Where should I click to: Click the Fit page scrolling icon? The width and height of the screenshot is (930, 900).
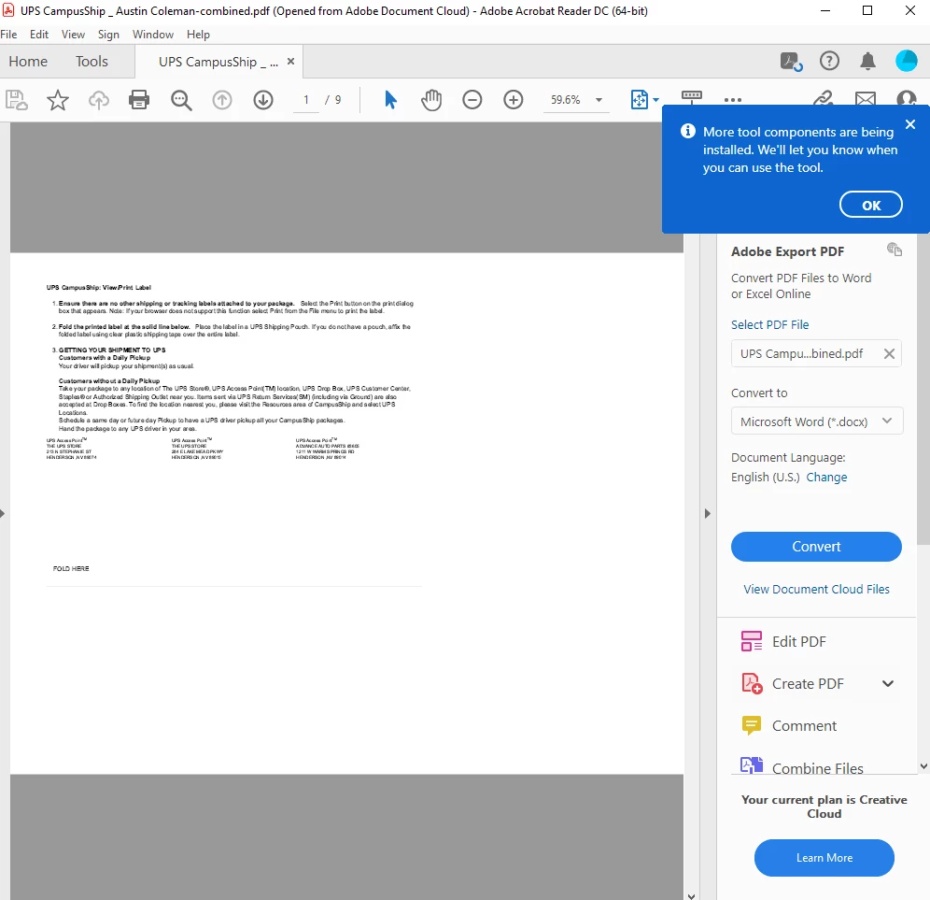pos(640,100)
